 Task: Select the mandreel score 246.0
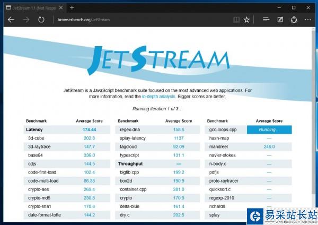pos(269,146)
